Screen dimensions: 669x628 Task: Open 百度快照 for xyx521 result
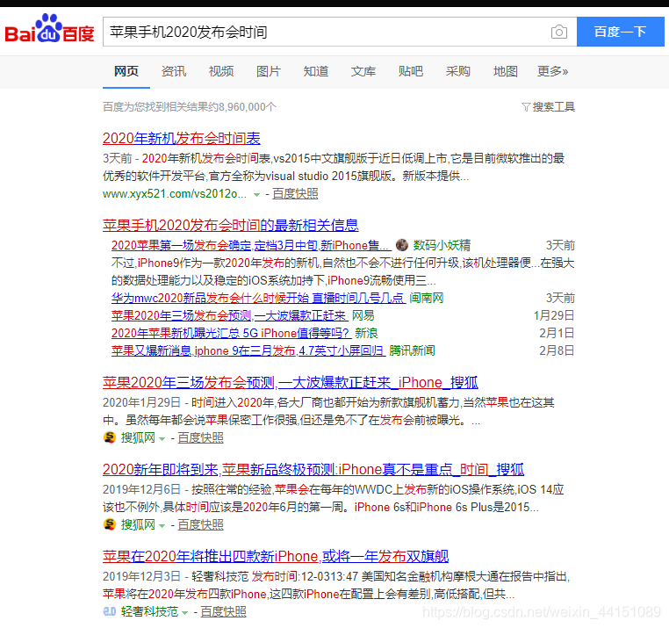[x=295, y=194]
